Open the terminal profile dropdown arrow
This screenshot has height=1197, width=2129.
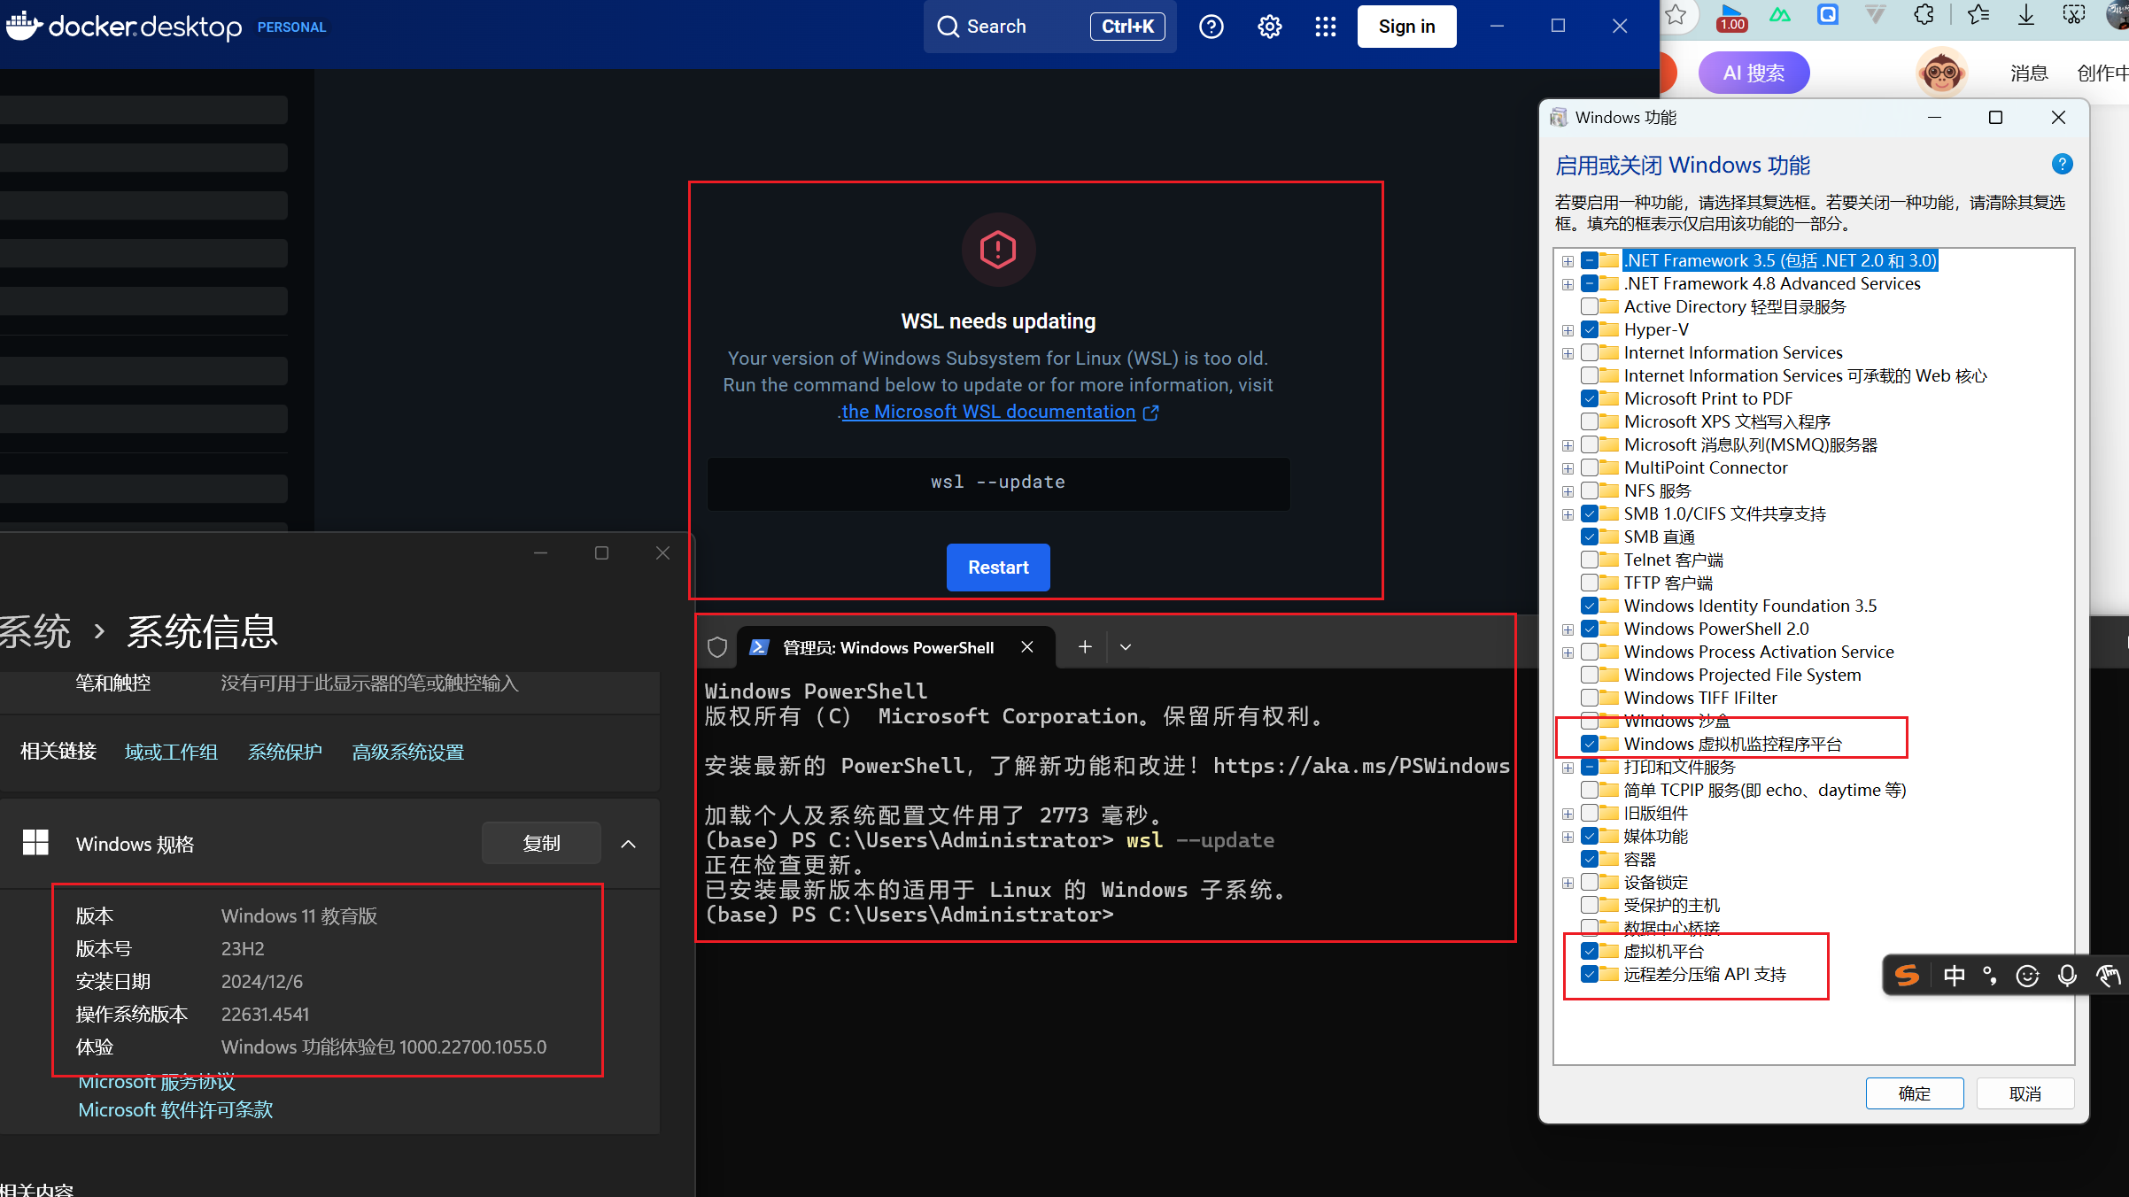pyautogui.click(x=1126, y=647)
